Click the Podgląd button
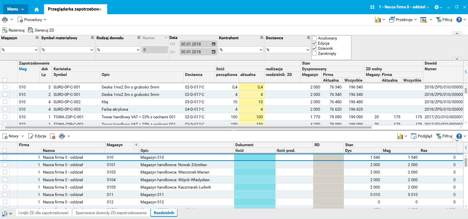468x219 pixels. (422, 136)
